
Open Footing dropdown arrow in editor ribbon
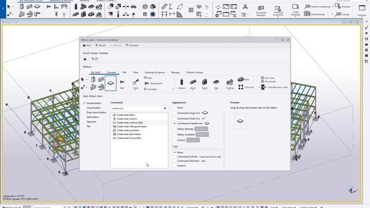coord(230,90)
